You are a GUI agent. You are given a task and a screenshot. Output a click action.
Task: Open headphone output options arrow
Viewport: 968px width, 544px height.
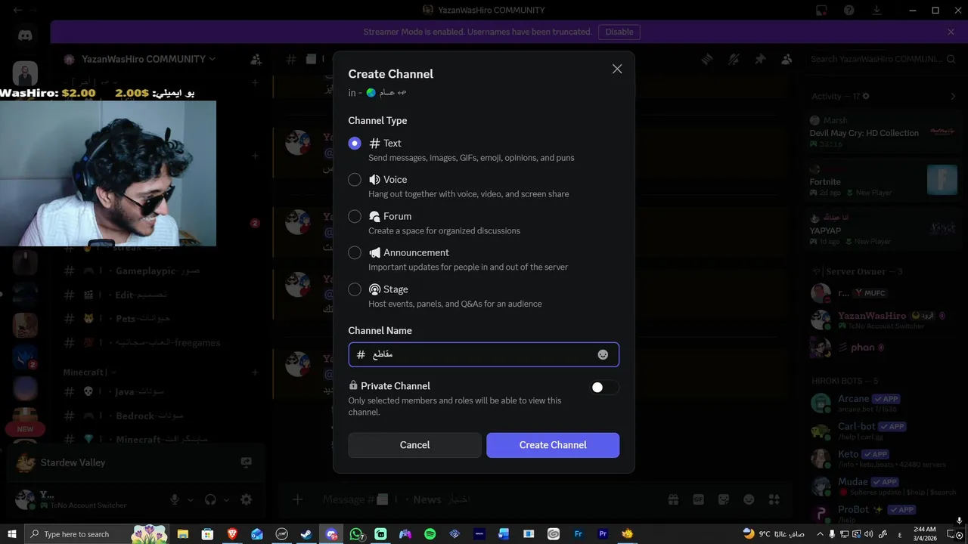click(225, 499)
